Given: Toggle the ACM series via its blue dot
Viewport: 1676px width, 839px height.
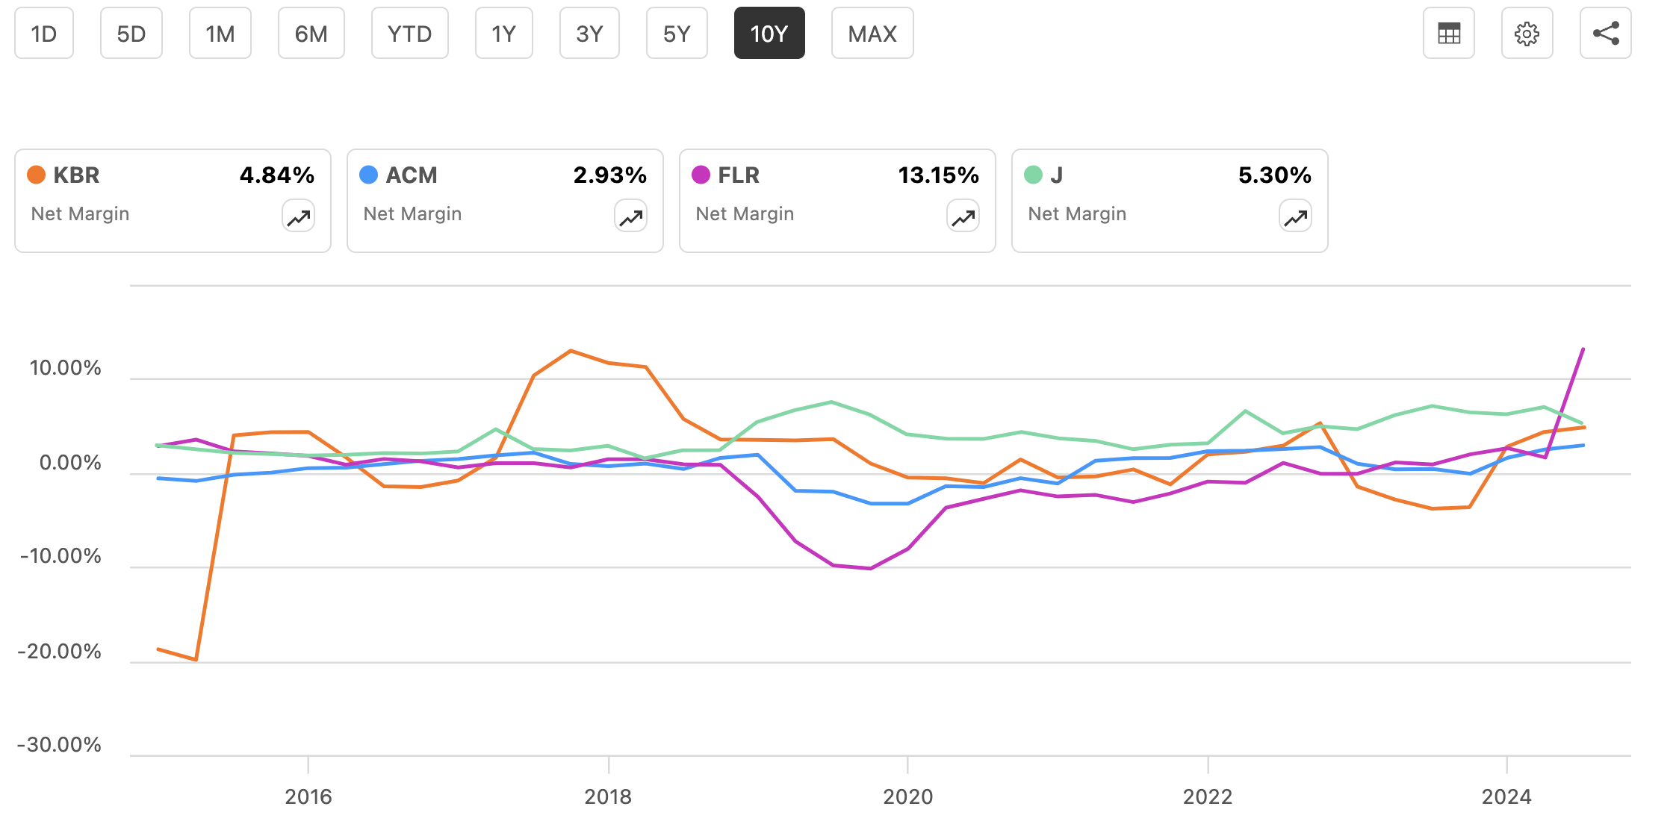Looking at the screenshot, I should (x=367, y=175).
